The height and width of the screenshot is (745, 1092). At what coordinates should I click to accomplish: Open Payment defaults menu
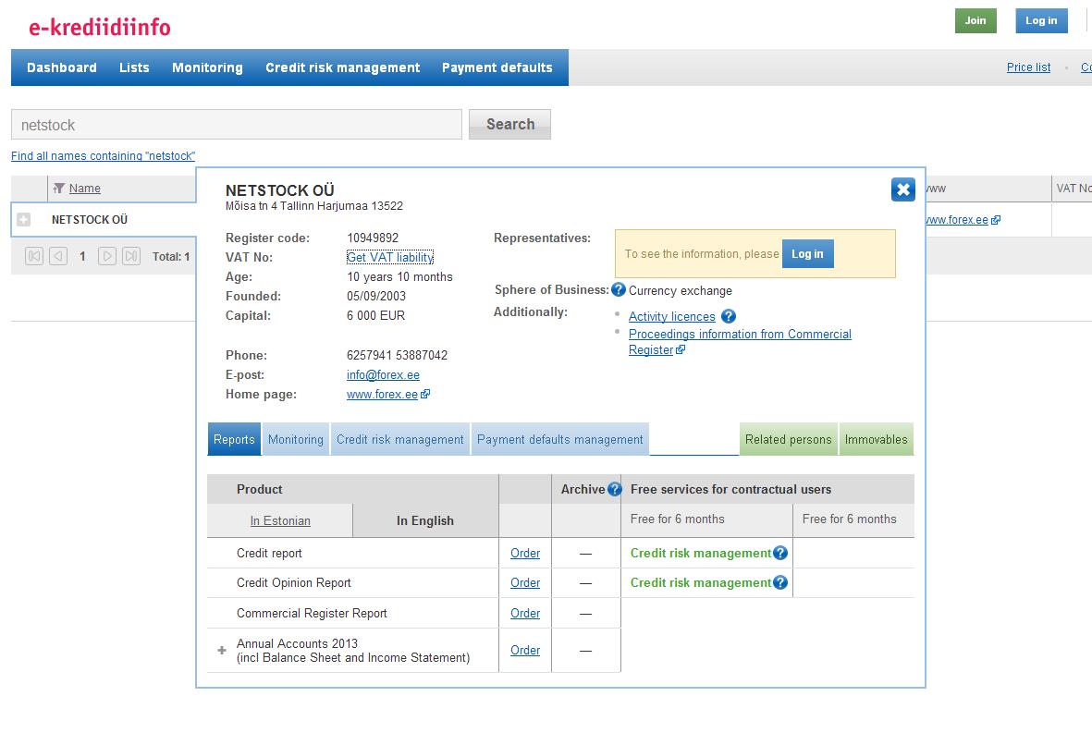click(x=497, y=67)
